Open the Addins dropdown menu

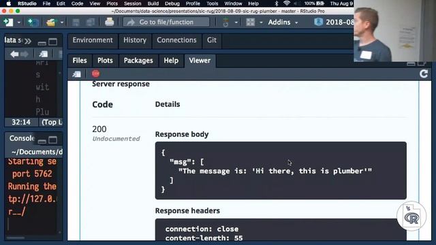coord(283,22)
